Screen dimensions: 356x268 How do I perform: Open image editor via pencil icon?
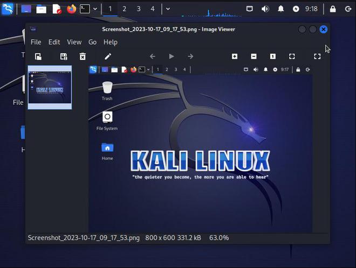point(108,57)
